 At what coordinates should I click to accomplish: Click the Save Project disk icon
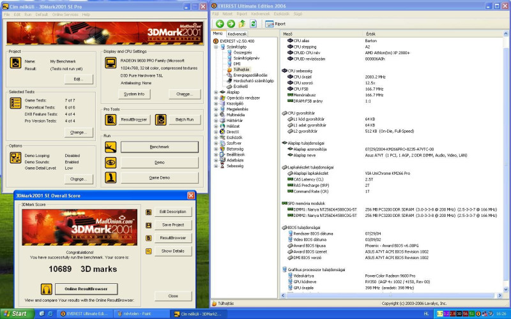coord(149,225)
